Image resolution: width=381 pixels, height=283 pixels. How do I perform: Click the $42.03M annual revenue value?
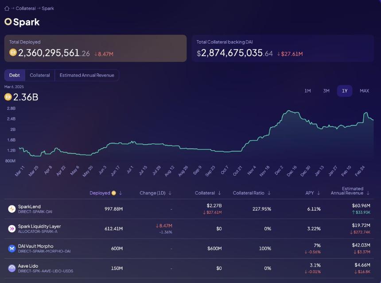point(361,245)
